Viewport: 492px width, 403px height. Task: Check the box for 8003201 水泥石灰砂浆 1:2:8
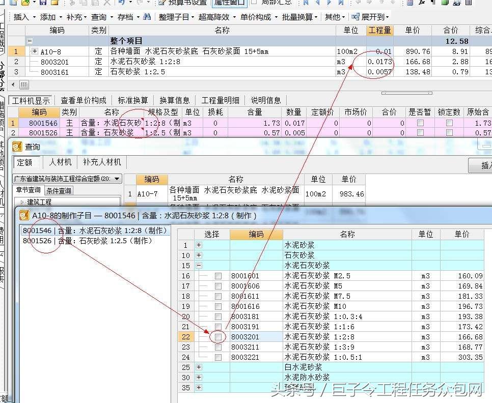218,337
